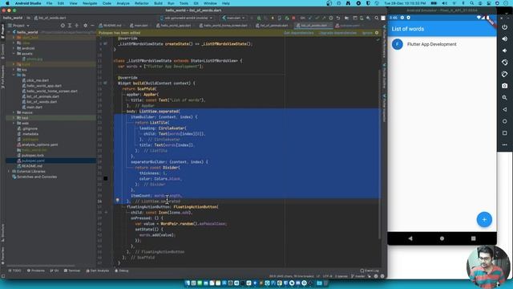Click the Undo arrow in the toolbar
This screenshot has width=513, height=289.
click(x=338, y=18)
